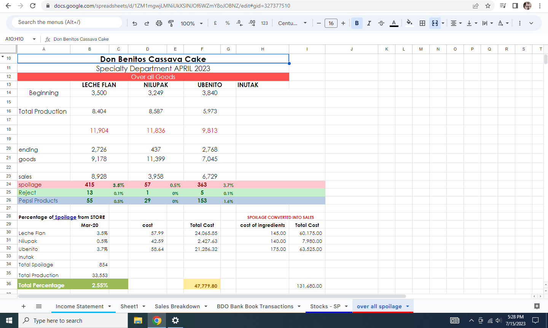Click the Search the menus box
This screenshot has height=328, width=548.
coord(67,22)
